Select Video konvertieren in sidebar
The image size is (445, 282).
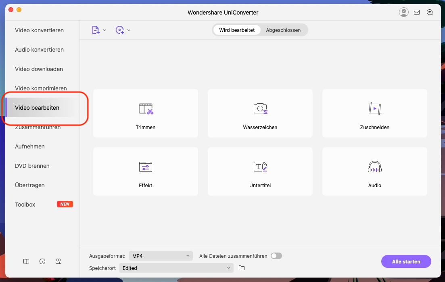pos(42,30)
